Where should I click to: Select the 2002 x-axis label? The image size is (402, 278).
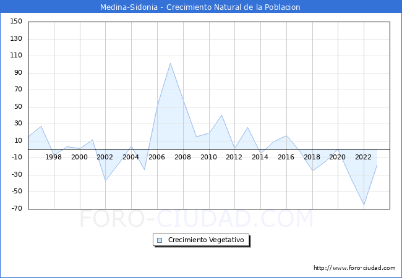(x=105, y=157)
